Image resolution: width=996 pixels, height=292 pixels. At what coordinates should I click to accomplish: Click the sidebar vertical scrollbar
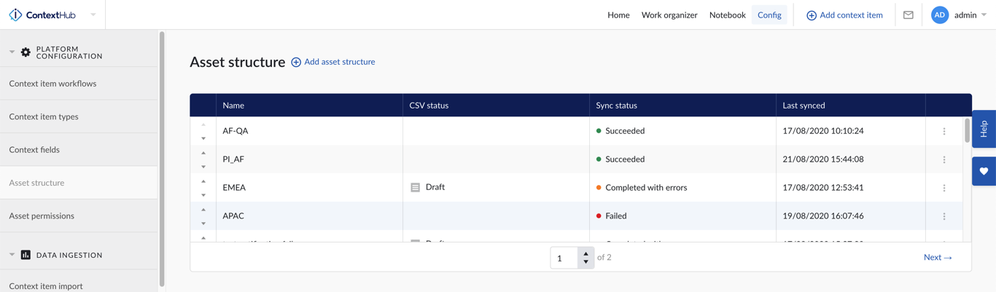[x=162, y=160]
